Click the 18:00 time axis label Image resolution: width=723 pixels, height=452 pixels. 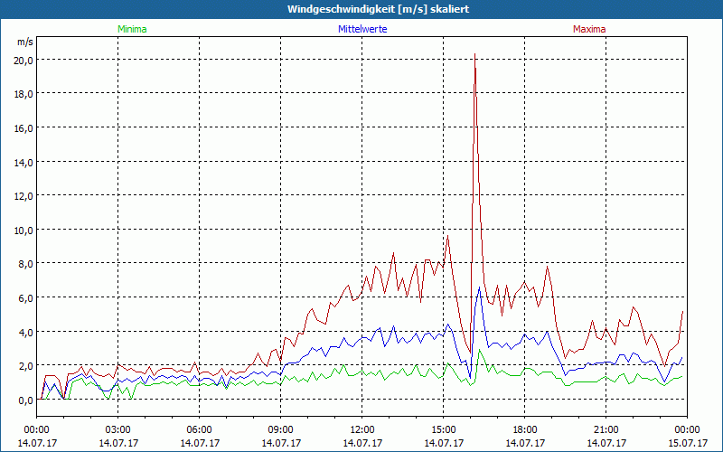point(525,430)
